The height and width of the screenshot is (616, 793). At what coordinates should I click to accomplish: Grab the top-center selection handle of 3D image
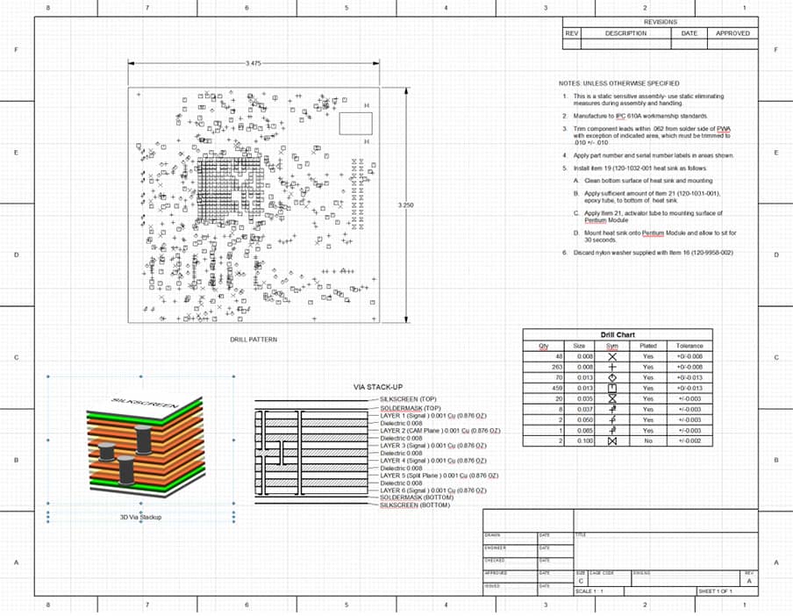point(140,376)
